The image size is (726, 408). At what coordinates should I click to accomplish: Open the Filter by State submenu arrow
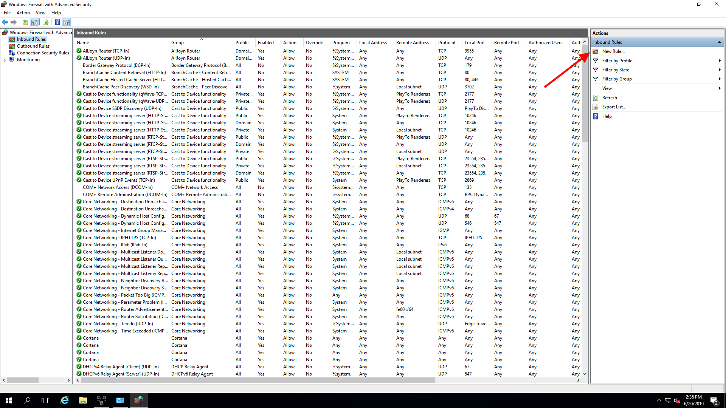point(720,70)
